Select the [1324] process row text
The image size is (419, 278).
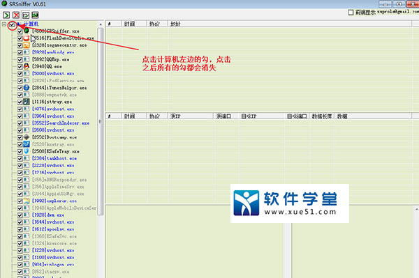54,243
